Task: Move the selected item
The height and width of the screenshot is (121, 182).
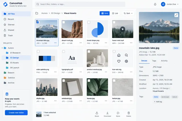Action: click(118, 114)
